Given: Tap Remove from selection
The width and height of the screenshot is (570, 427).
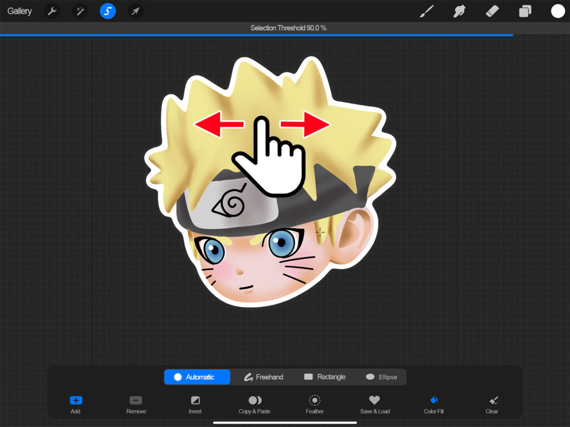Looking at the screenshot, I should coord(136,404).
